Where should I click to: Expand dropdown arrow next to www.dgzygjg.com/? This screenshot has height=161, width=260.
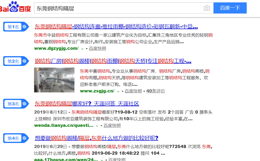coord(82,49)
